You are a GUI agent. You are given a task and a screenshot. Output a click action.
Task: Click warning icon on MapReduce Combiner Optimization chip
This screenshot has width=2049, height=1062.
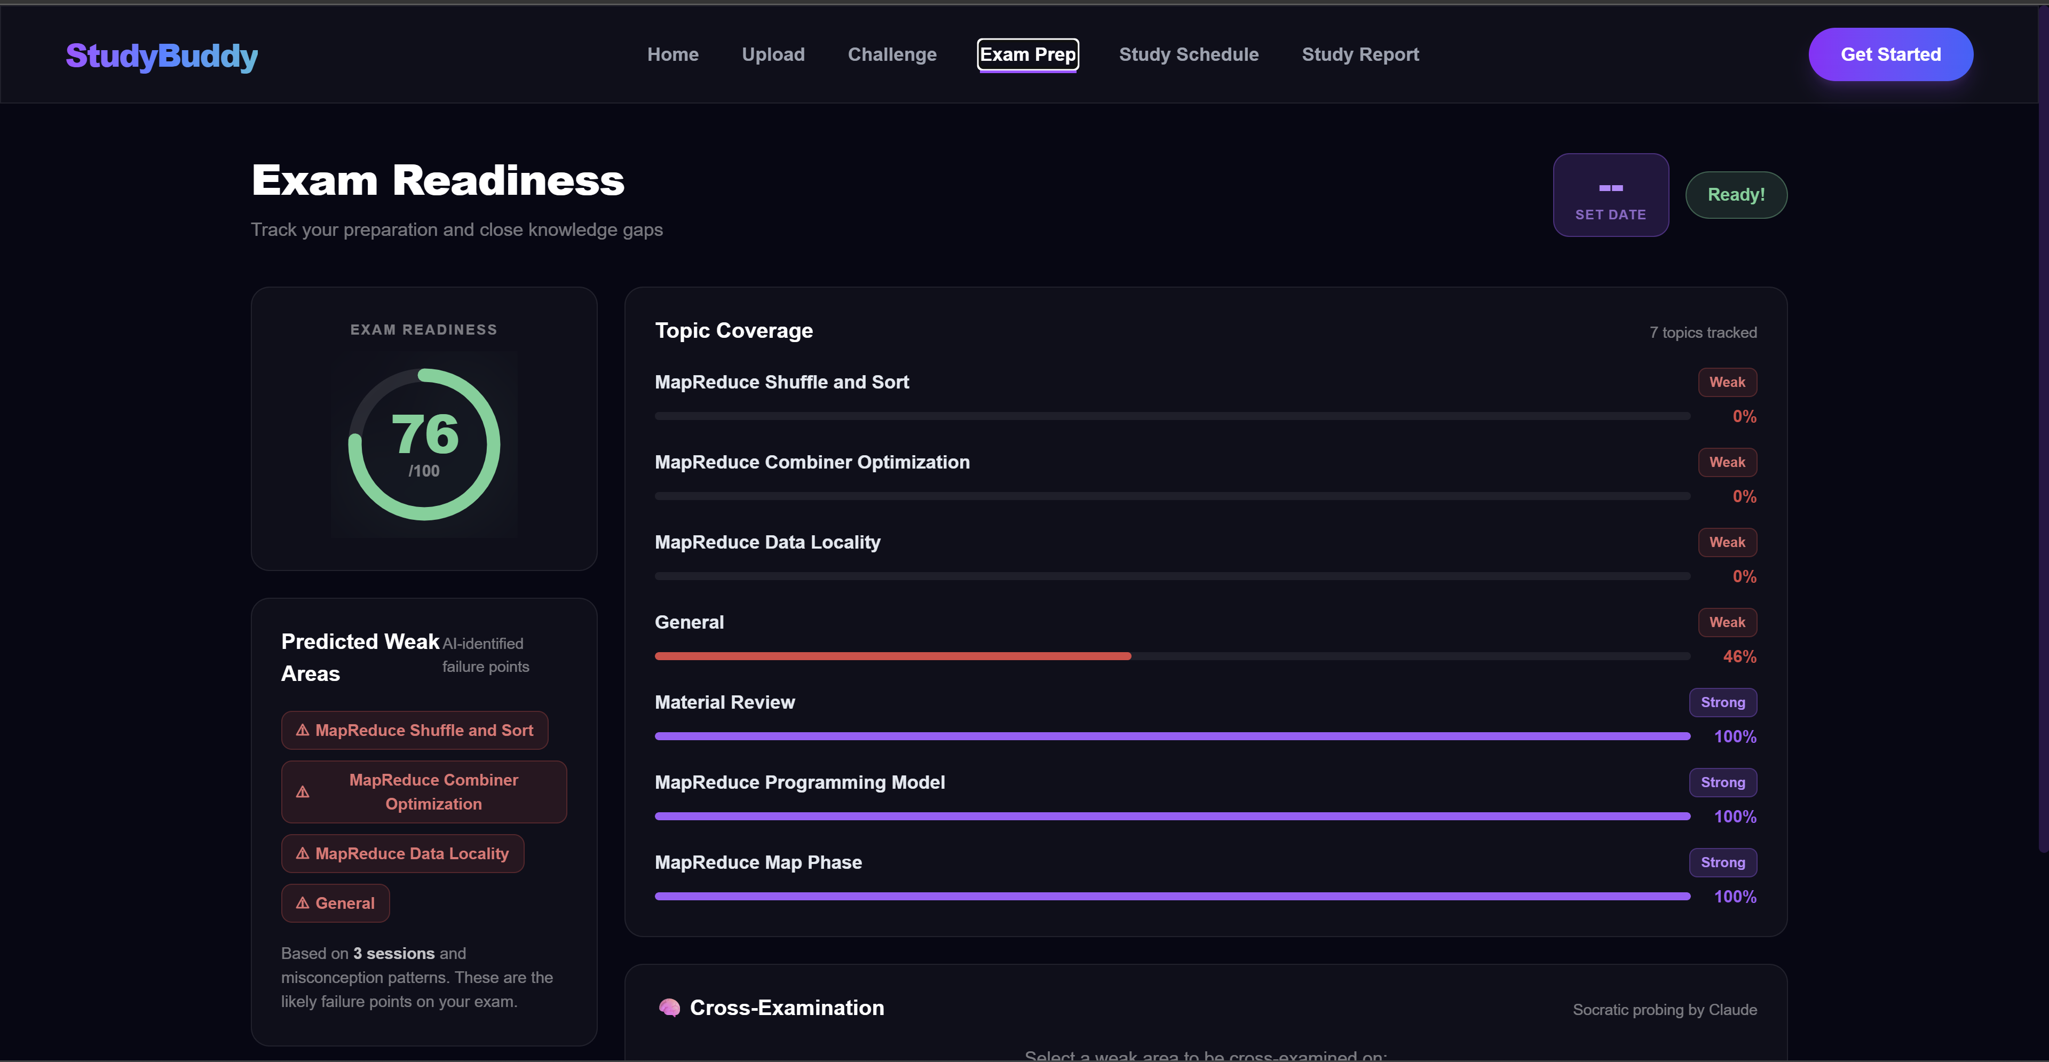pos(302,792)
